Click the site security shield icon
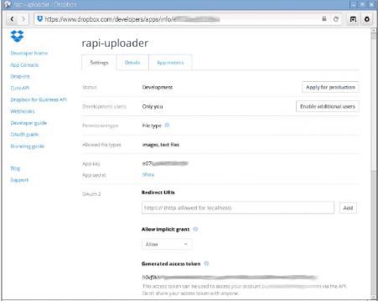This screenshot has width=378, height=301. tap(40, 19)
